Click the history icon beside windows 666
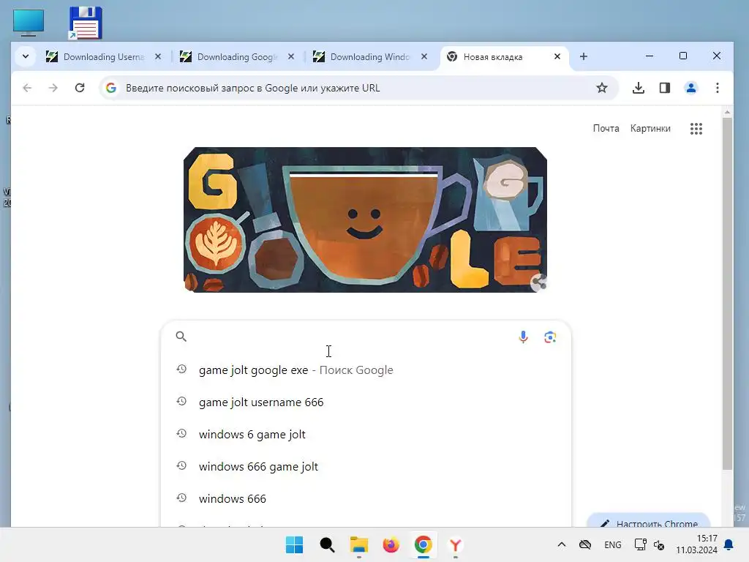Image resolution: width=749 pixels, height=562 pixels. point(181,498)
